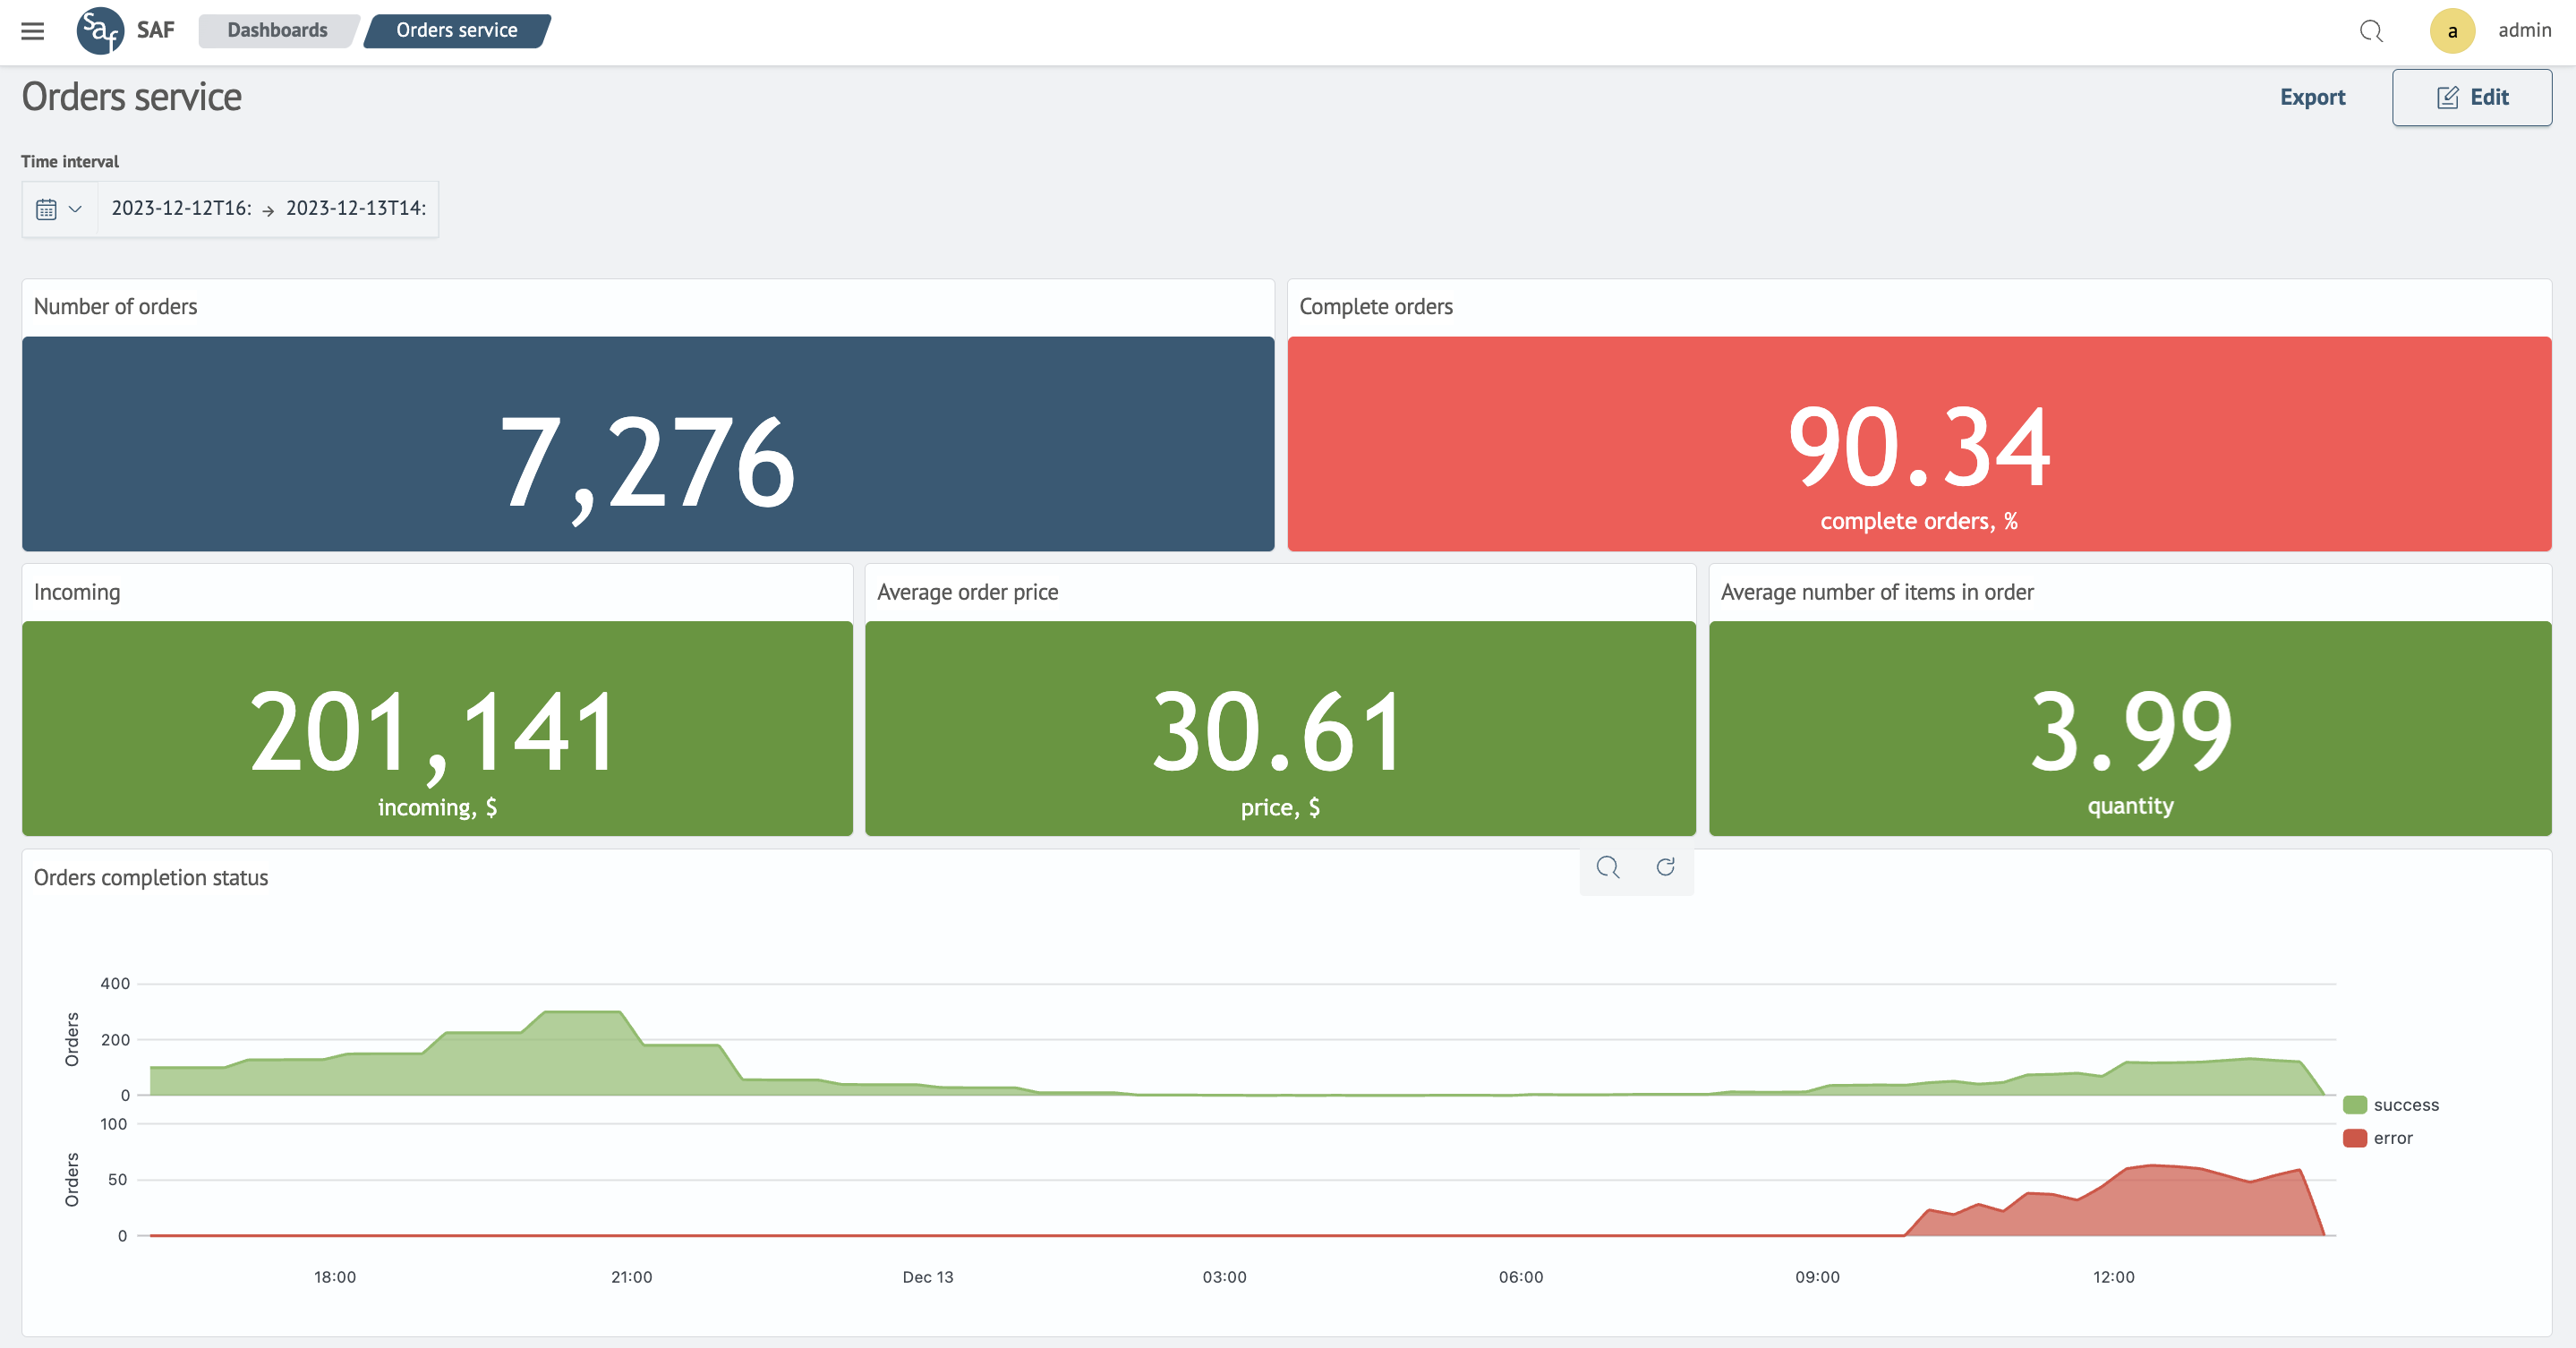Click the Export link
This screenshot has width=2576, height=1348.
tap(2312, 98)
